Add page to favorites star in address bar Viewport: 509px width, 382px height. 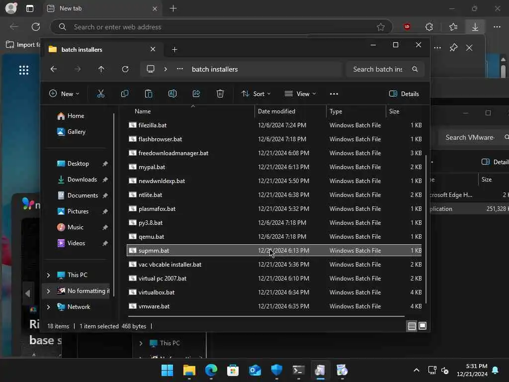[x=380, y=27]
